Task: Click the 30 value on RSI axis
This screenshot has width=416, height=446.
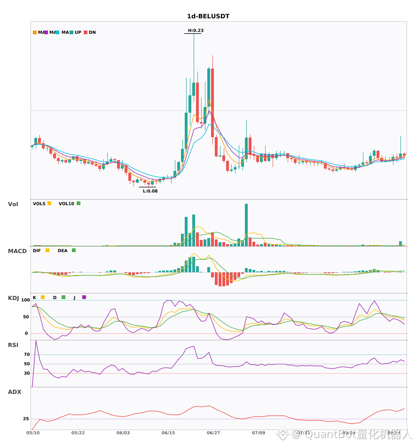Action: pyautogui.click(x=27, y=373)
